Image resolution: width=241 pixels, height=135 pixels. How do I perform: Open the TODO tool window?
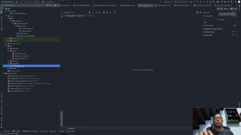point(7,131)
